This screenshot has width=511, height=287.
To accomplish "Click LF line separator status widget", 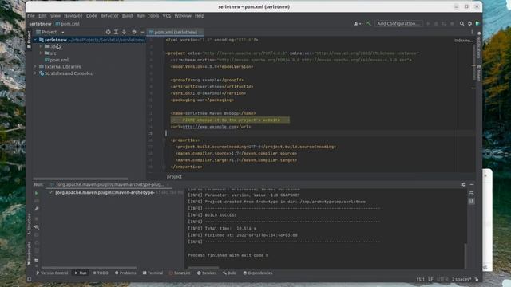I will point(430,279).
